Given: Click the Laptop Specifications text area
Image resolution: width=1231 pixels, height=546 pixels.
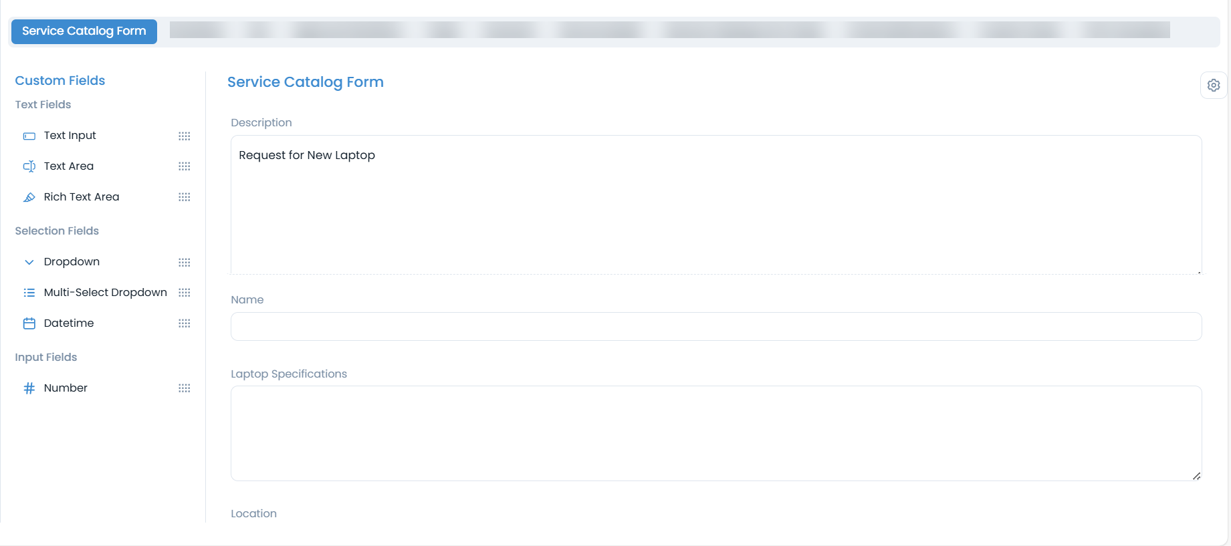Looking at the screenshot, I should [x=715, y=433].
